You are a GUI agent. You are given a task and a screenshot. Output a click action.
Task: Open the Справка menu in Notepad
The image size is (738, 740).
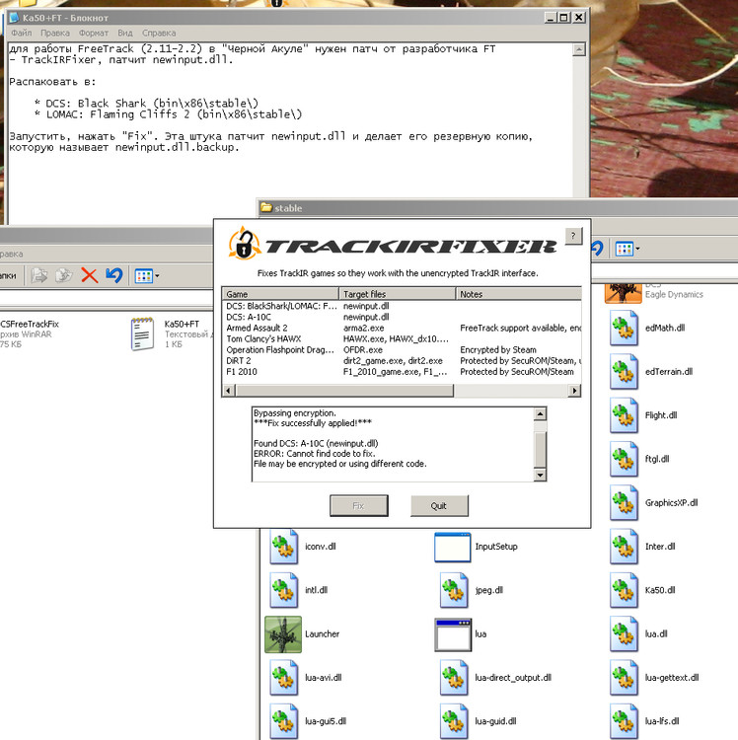point(159,33)
